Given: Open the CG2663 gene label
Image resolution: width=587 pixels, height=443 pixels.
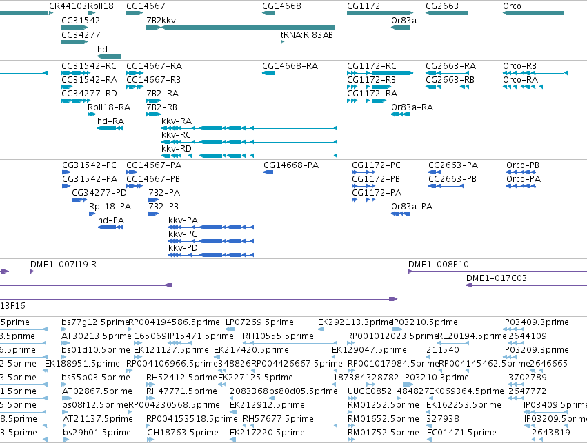Looking at the screenshot, I should click(x=442, y=6).
